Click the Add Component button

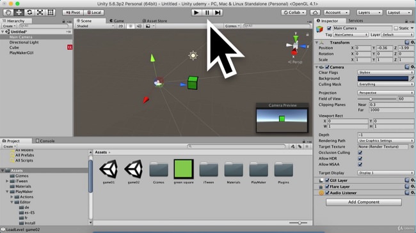pos(364,202)
